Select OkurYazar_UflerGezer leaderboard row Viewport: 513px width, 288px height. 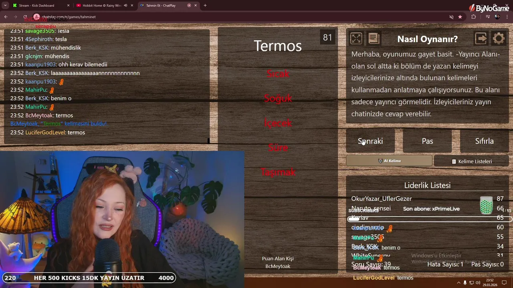coord(427,198)
